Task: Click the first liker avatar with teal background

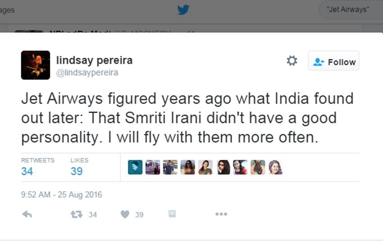Action: click(135, 167)
